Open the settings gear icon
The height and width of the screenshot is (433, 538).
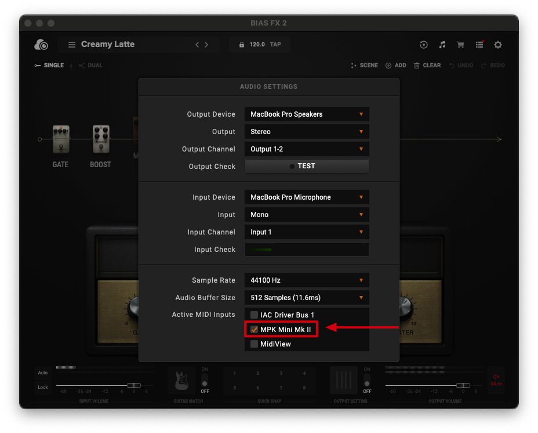pos(497,45)
